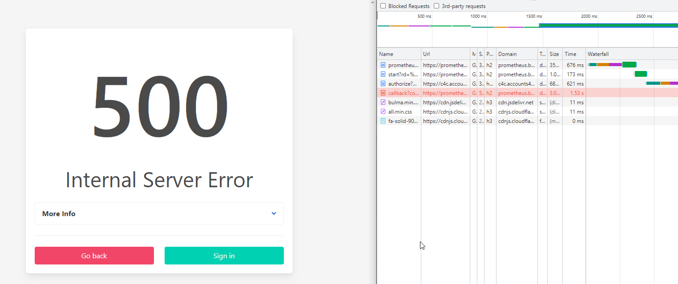Click the document icon for callback request
The width and height of the screenshot is (678, 284).
pyautogui.click(x=383, y=93)
